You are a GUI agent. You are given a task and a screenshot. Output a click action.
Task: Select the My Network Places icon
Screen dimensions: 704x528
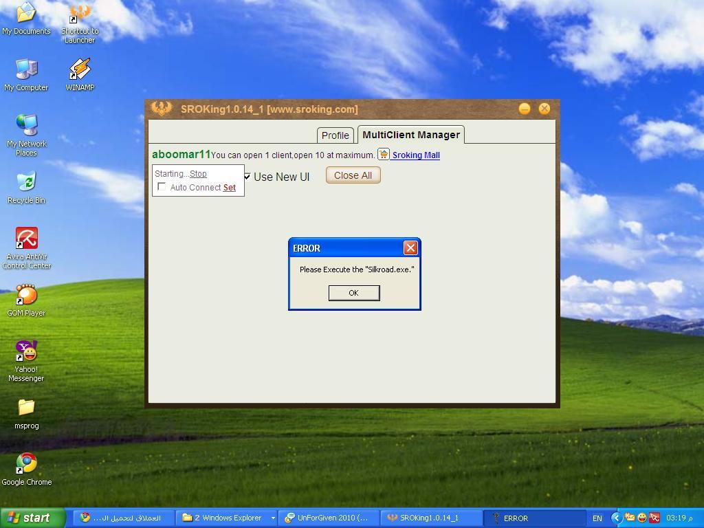pyautogui.click(x=27, y=135)
